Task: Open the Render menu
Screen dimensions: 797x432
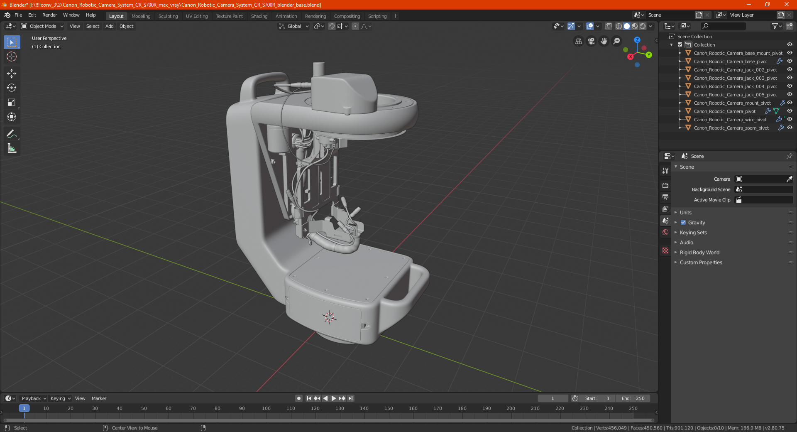Action: [49, 15]
